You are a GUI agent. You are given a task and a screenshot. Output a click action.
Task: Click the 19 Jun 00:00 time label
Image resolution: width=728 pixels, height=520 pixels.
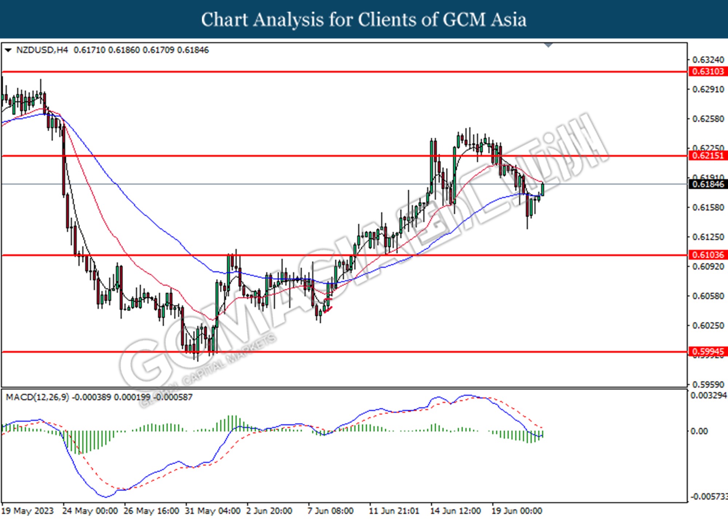(x=517, y=511)
